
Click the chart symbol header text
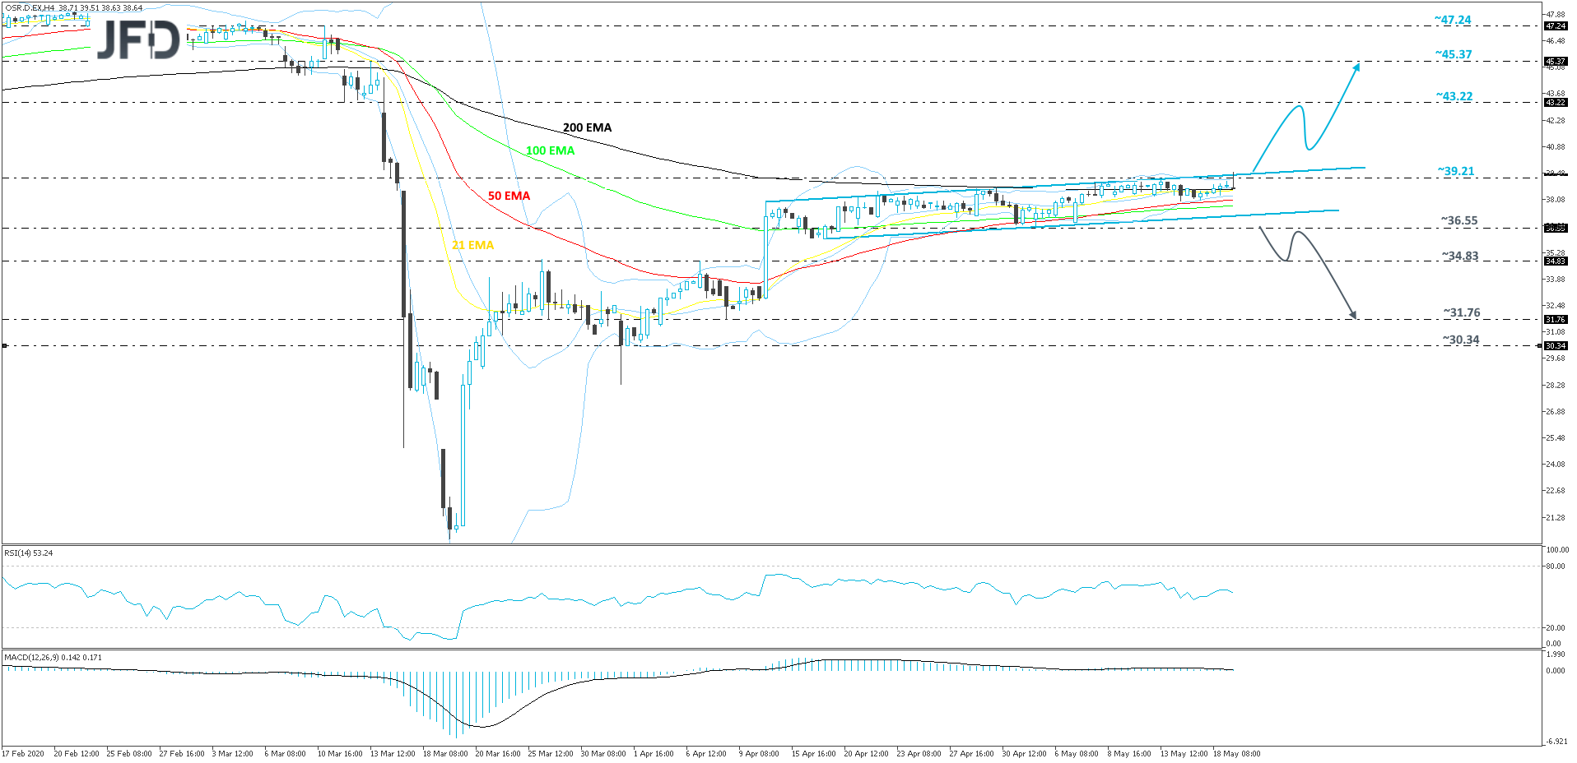coord(73,8)
